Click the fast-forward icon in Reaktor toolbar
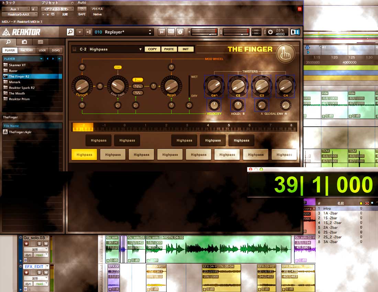This screenshot has width=378, height=292. (162, 32)
